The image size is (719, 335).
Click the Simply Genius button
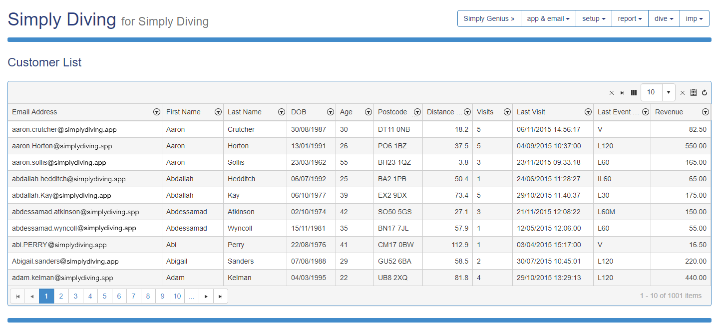click(x=489, y=18)
